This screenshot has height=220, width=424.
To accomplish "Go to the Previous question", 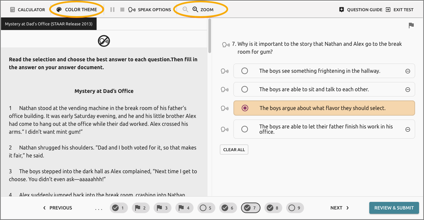I will coord(58,208).
